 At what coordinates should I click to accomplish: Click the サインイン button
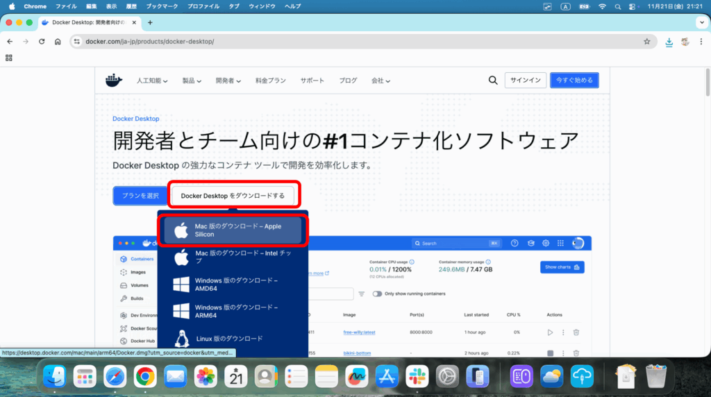click(525, 81)
